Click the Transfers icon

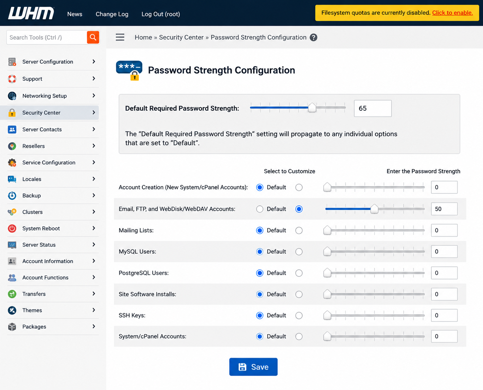[x=12, y=294]
